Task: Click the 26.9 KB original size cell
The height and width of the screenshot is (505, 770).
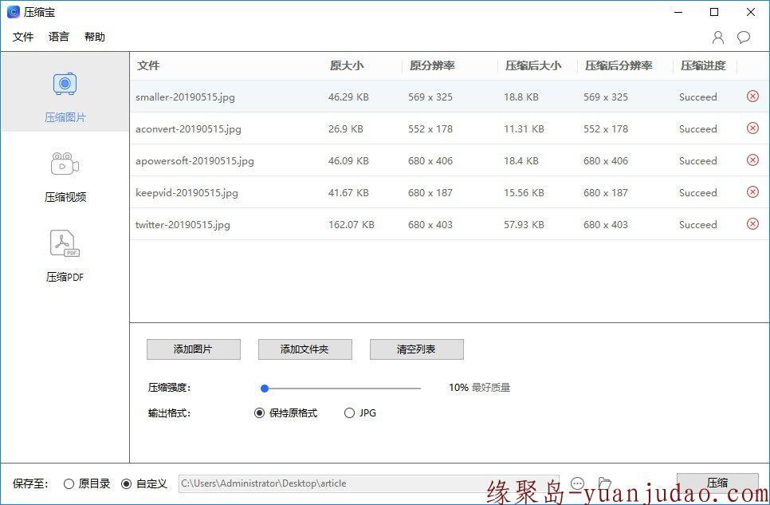Action: [x=346, y=128]
